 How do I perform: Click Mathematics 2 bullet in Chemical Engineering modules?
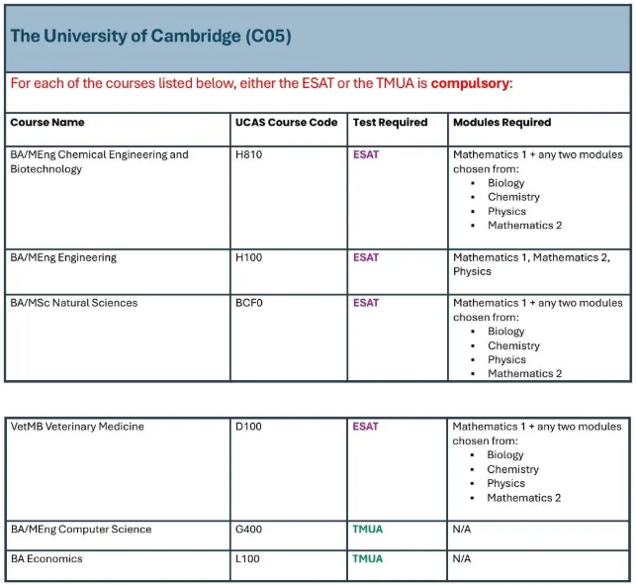pyautogui.click(x=524, y=226)
